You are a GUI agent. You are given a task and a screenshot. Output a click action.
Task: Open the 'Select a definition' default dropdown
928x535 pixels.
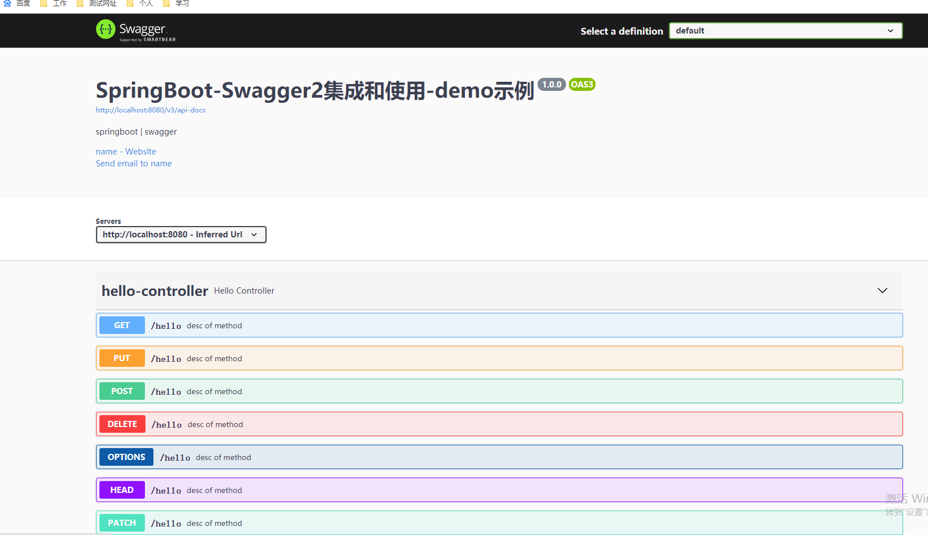click(785, 31)
